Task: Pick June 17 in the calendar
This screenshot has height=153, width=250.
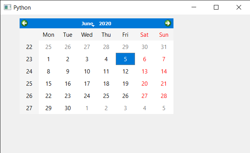Action: click(87, 83)
